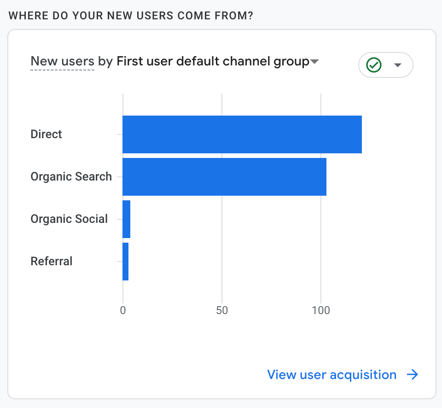
Task: Click the arrow icon beside View user acquisition
Action: pyautogui.click(x=413, y=375)
